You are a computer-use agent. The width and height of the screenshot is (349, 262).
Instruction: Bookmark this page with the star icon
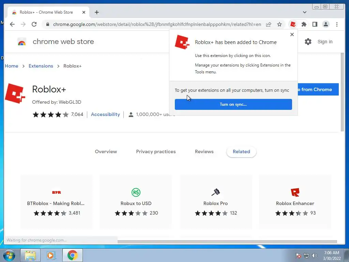279,24
